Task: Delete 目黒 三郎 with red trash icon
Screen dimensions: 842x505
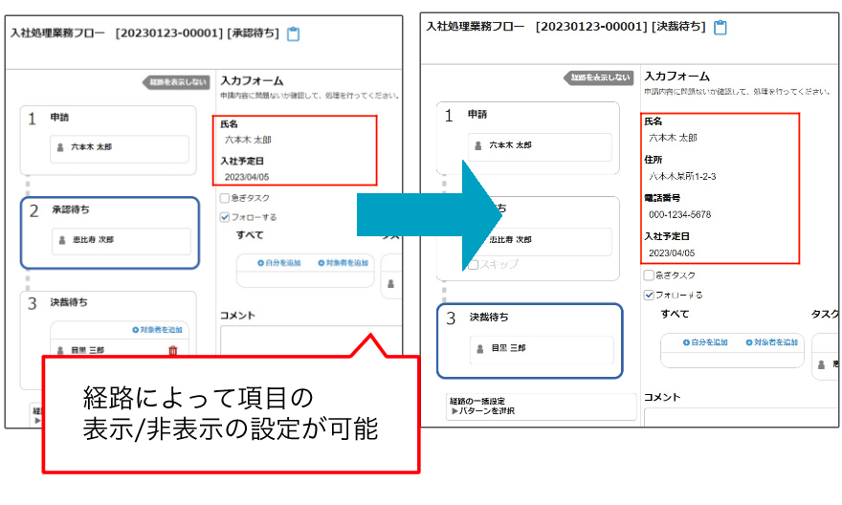Action: [173, 350]
